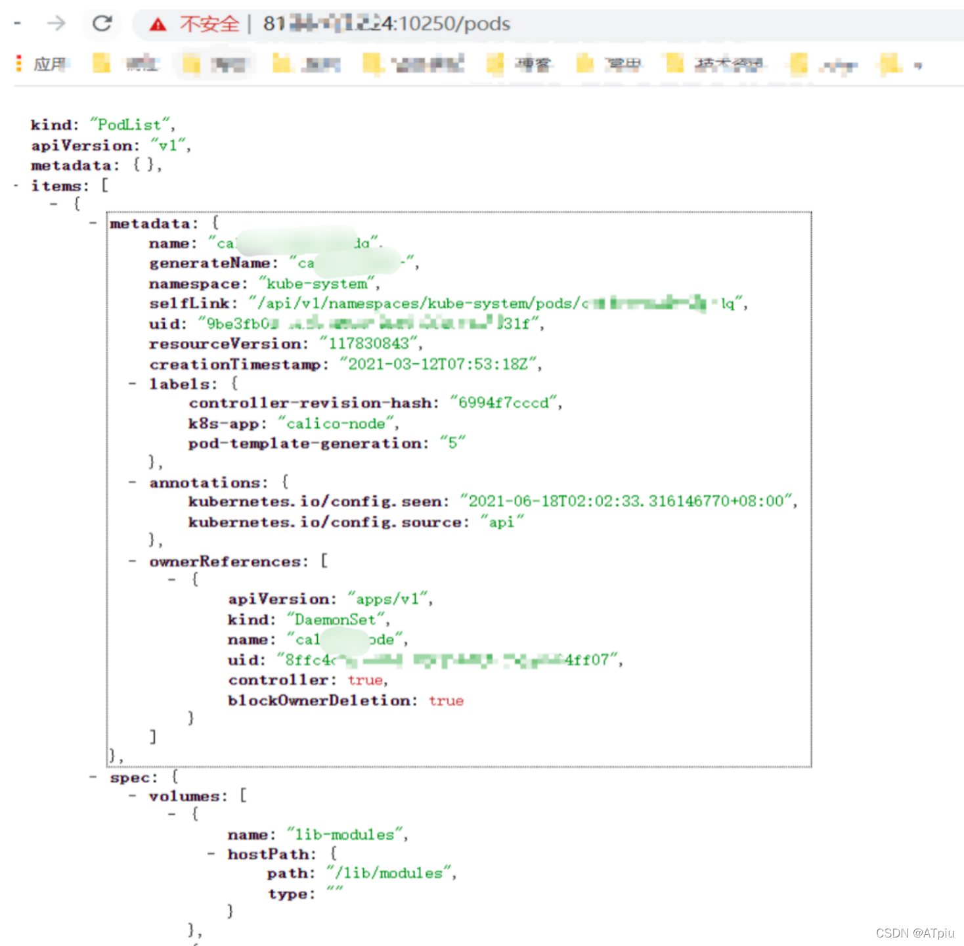This screenshot has height=946, width=964.
Task: Open the 博客 bookmark folder
Action: click(519, 64)
